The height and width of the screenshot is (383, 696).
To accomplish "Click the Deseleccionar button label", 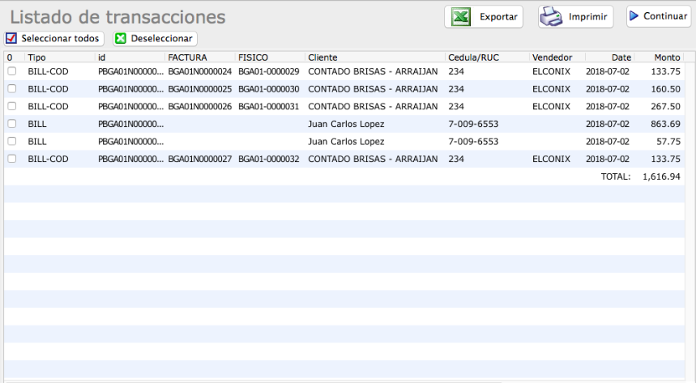I will coord(161,39).
